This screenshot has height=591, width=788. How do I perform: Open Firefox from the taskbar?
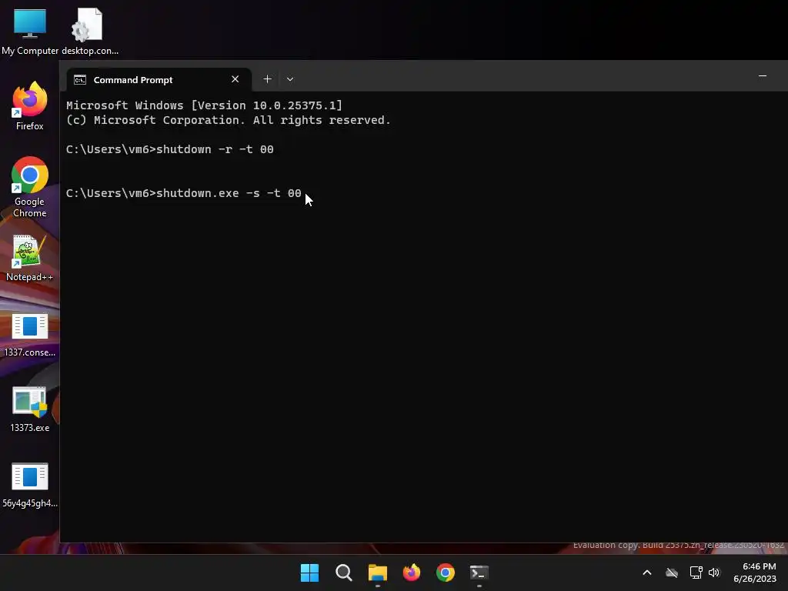tap(412, 573)
